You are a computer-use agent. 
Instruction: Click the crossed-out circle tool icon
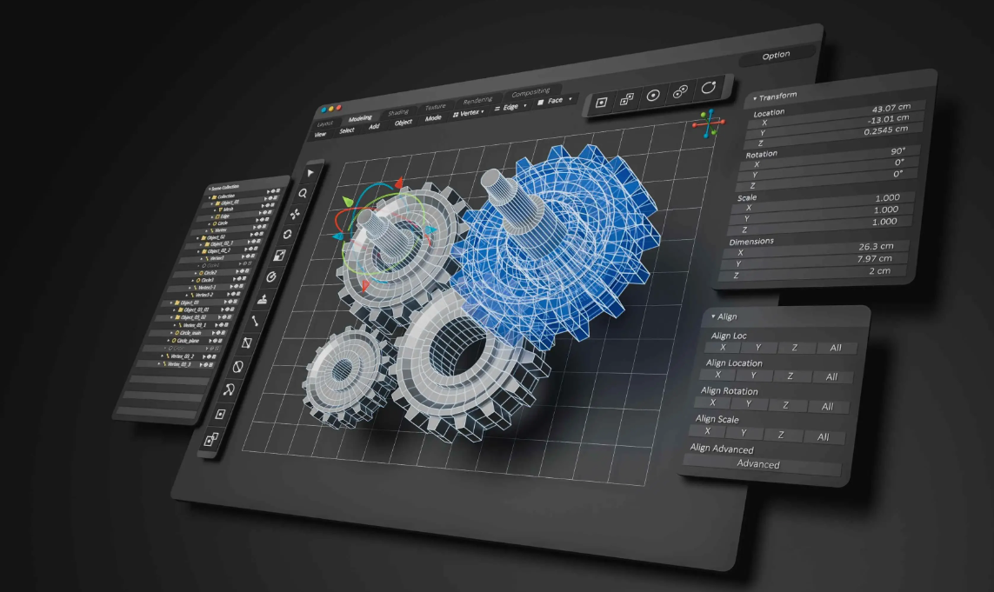coord(240,366)
